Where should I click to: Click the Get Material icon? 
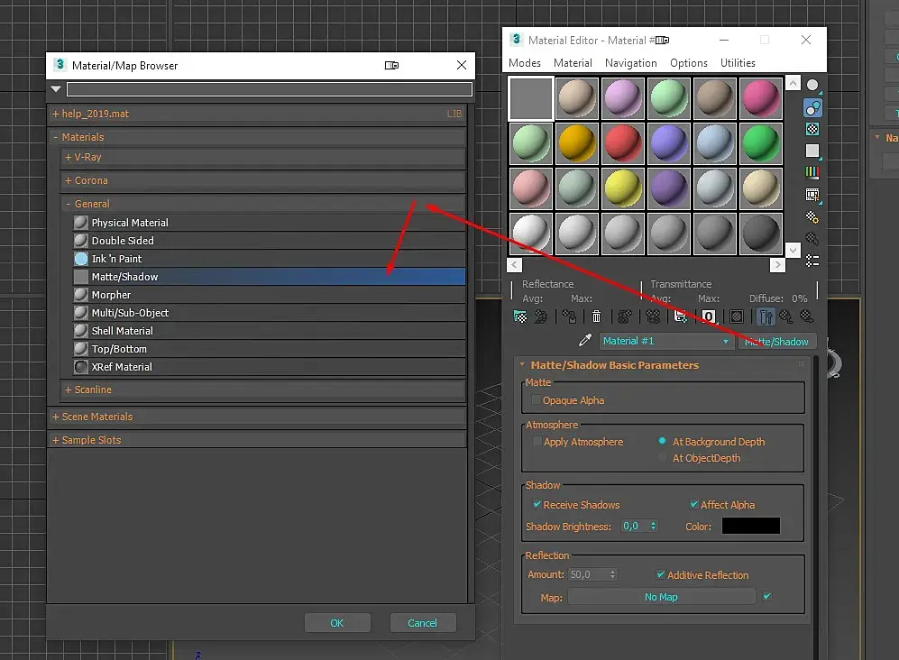coord(520,316)
